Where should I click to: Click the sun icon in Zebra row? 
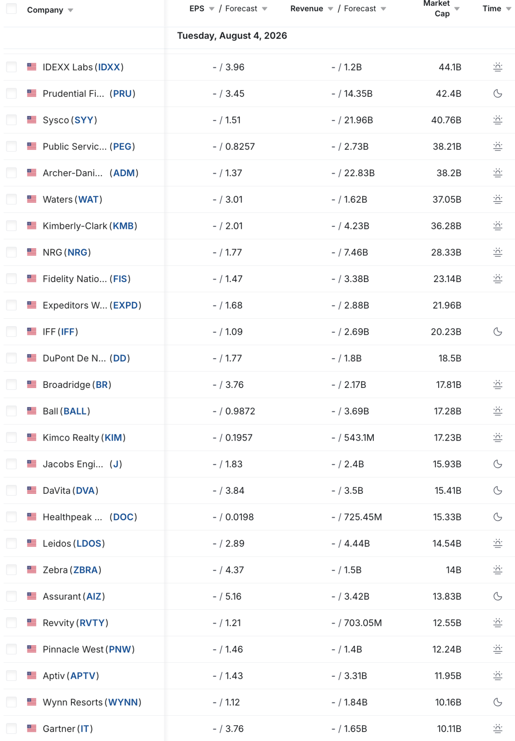point(497,570)
